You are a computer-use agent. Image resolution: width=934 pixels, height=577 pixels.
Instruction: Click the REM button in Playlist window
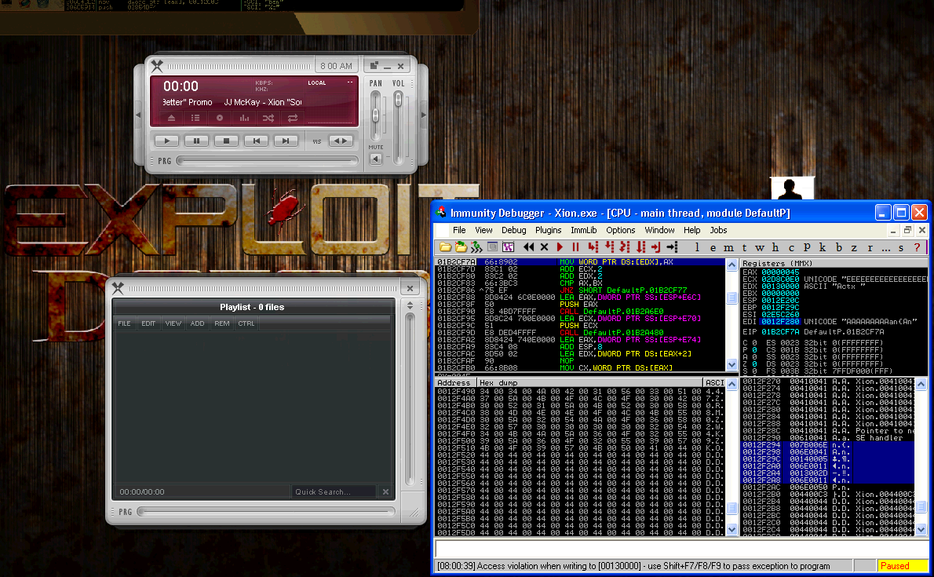point(221,323)
